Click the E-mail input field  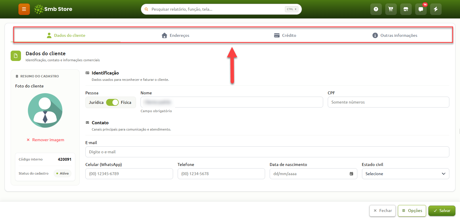[267, 152]
